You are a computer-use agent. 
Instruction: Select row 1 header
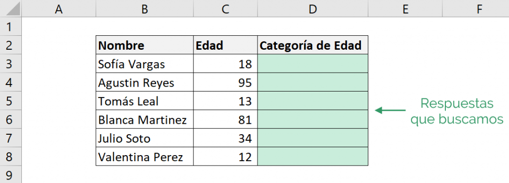point(11,26)
